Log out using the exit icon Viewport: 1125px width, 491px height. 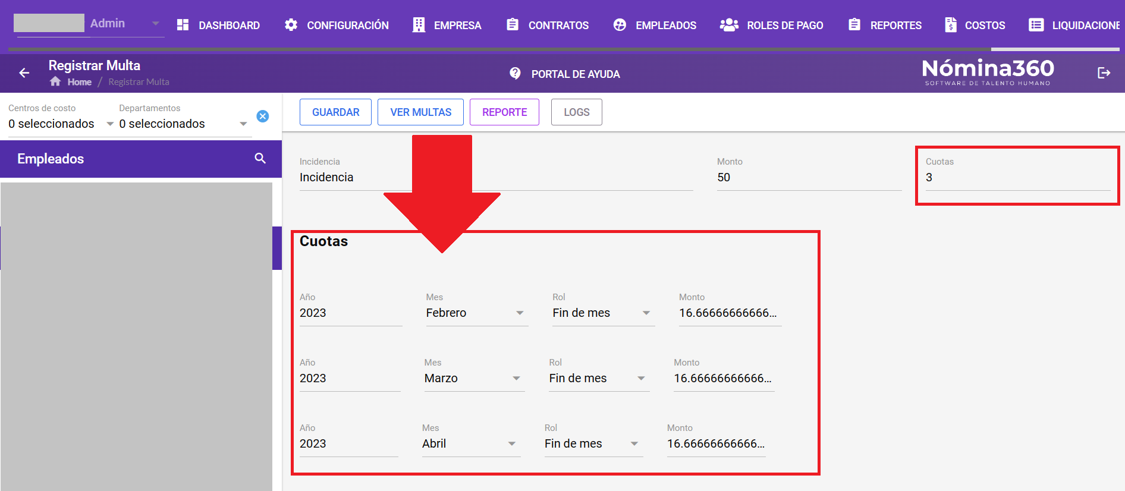pos(1104,73)
